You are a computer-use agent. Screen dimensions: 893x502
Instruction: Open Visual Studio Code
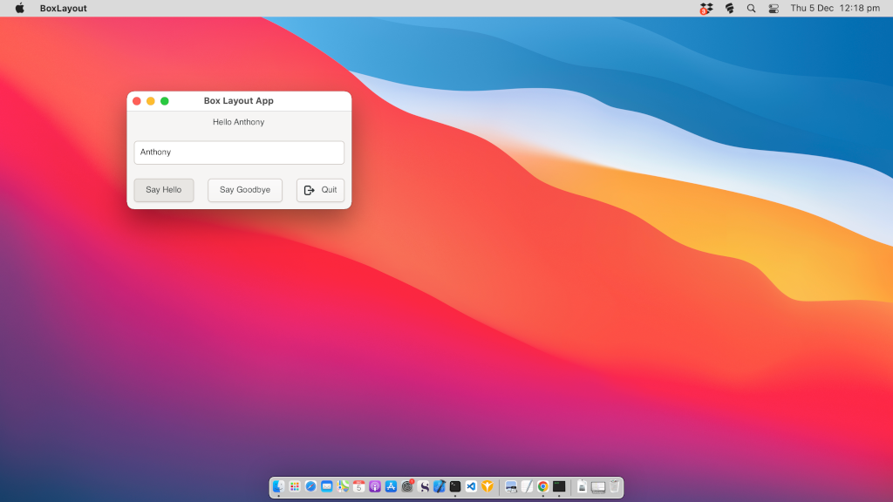470,487
